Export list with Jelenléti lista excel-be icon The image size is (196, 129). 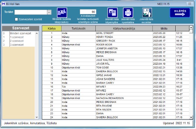coord(147,13)
